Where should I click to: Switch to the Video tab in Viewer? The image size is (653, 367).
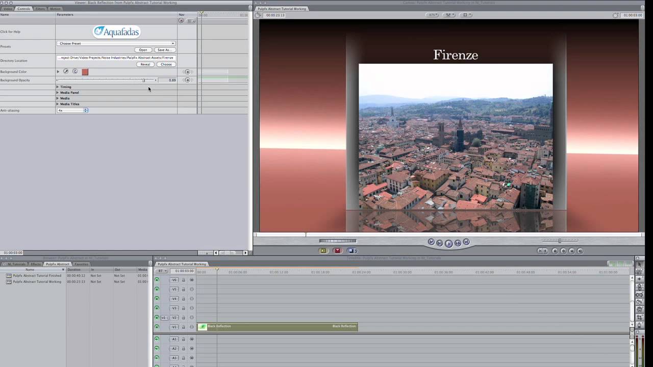8,9
